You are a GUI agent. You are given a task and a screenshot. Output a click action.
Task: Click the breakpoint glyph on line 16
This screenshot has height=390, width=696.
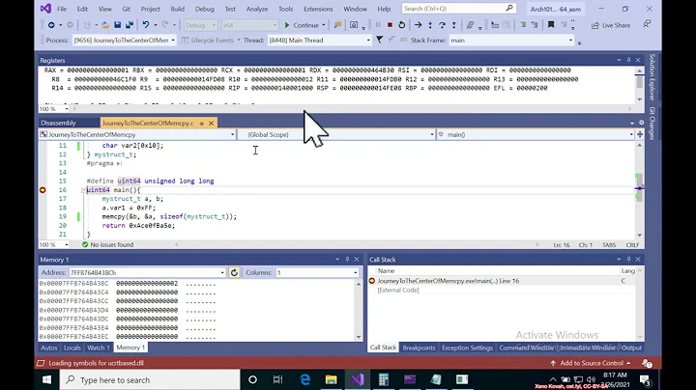pos(43,189)
